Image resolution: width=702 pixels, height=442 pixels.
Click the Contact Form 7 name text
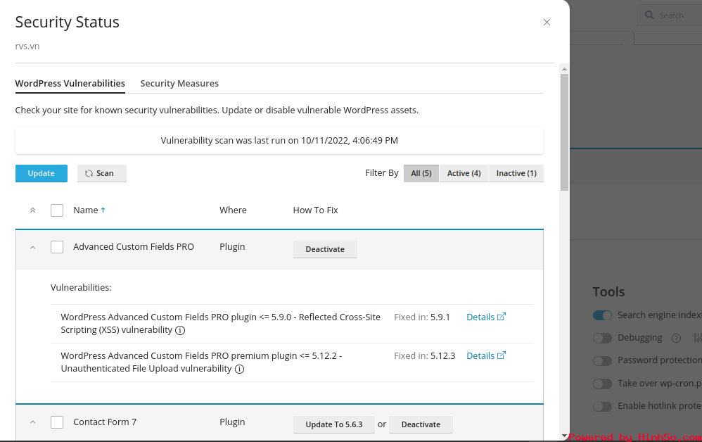pyautogui.click(x=105, y=422)
